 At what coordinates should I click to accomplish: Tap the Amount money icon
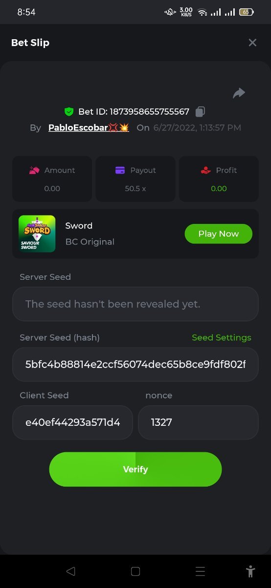(x=34, y=170)
